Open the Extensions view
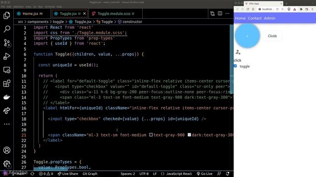The height and width of the screenshot is (177, 316). 6,84
